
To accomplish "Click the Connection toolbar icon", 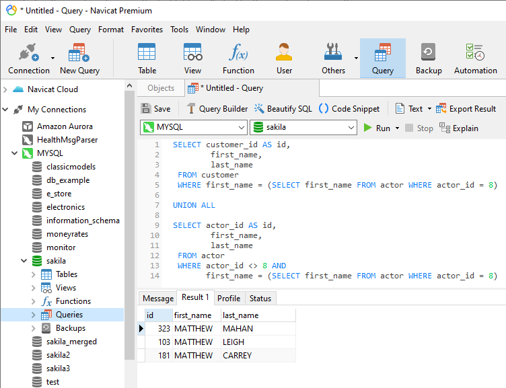I will (x=28, y=59).
